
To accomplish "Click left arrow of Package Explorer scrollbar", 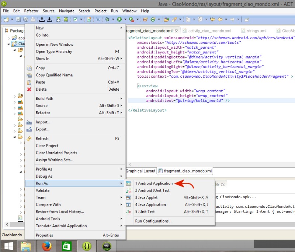I will tap(7, 224).
